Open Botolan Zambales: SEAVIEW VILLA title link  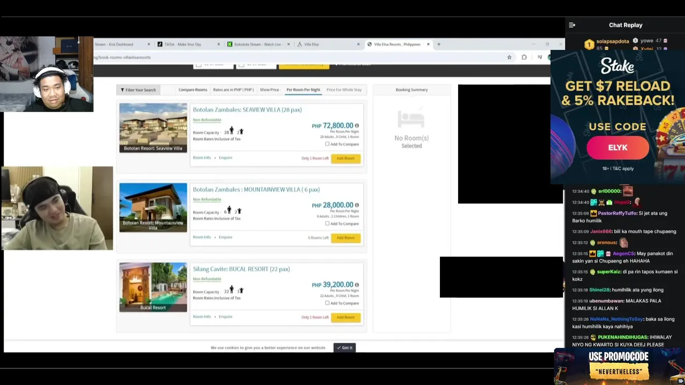pos(247,110)
